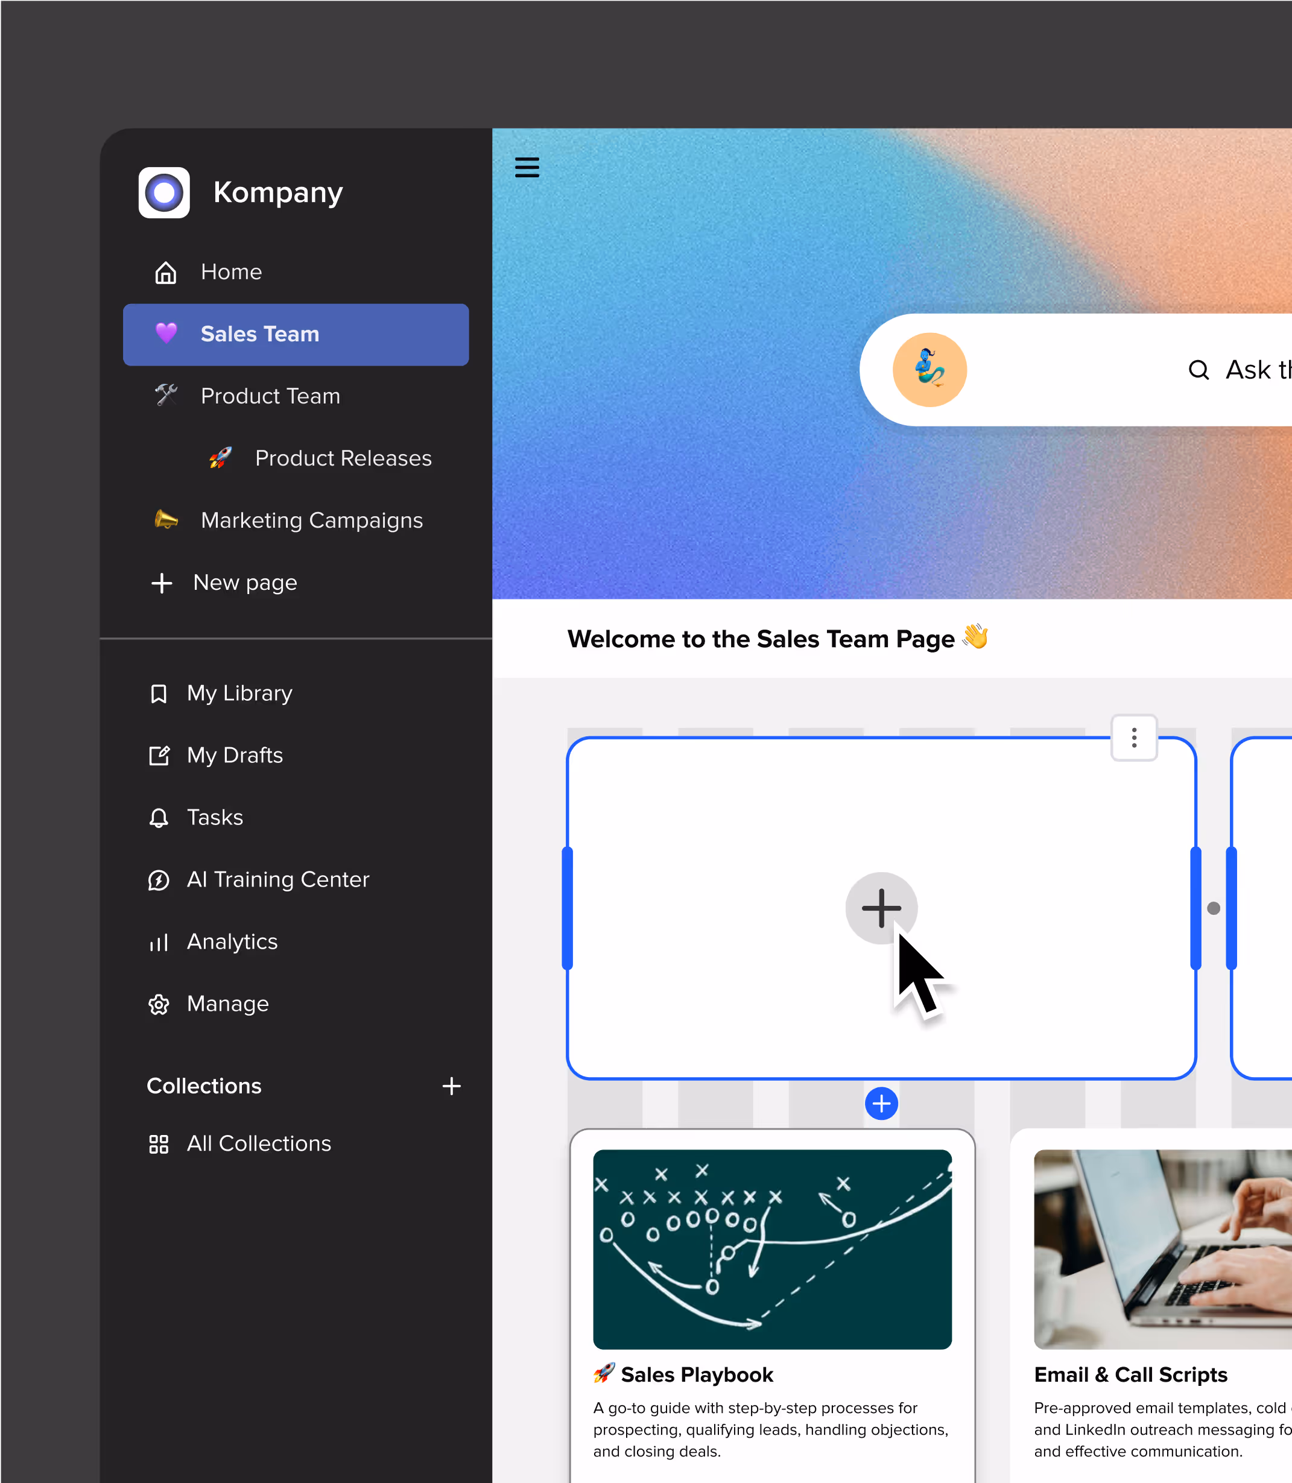Open Product Releases subpage
This screenshot has width=1292, height=1483.
(343, 458)
